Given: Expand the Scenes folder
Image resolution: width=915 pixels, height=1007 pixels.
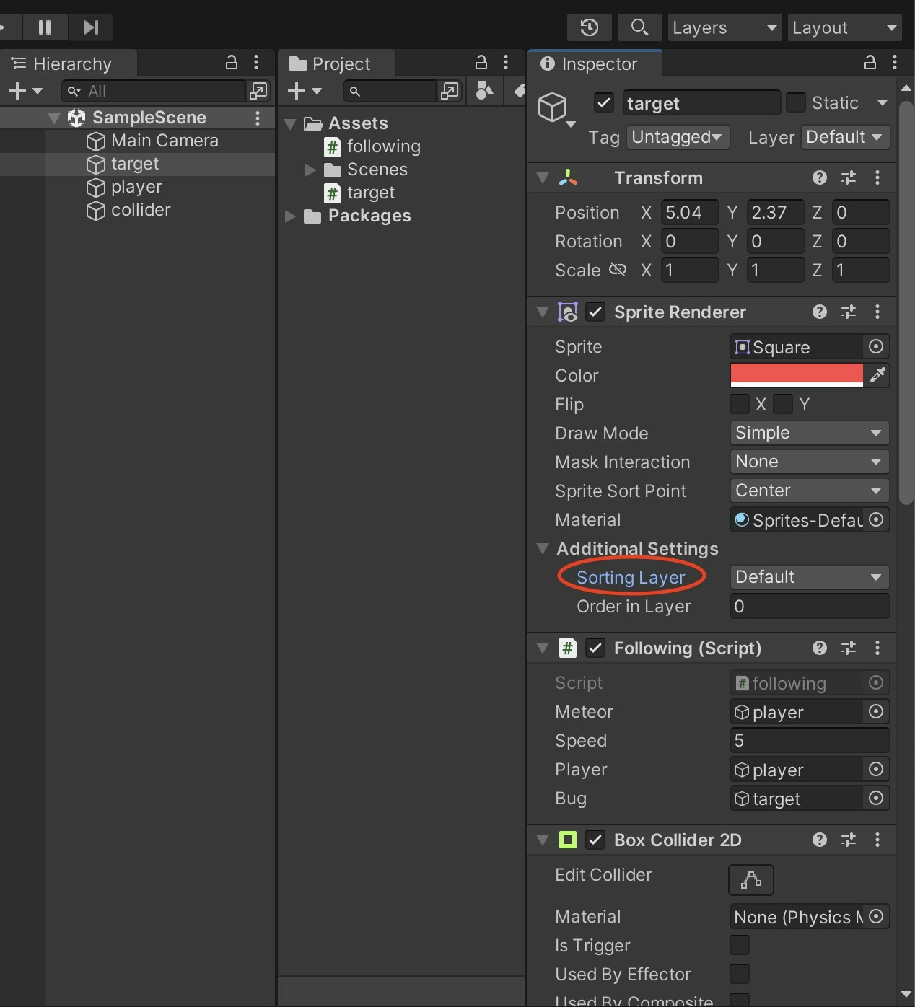Looking at the screenshot, I should pos(310,170).
